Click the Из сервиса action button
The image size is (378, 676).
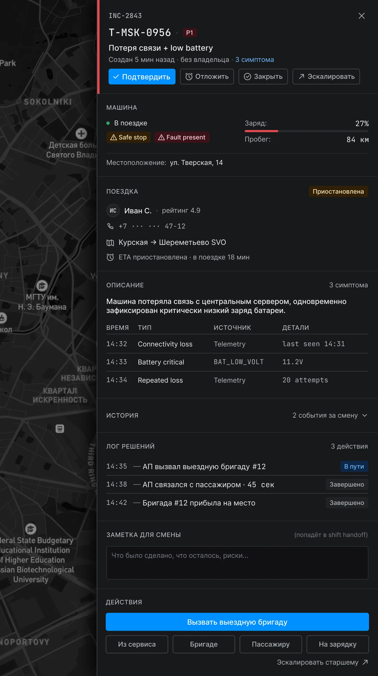[x=137, y=644]
